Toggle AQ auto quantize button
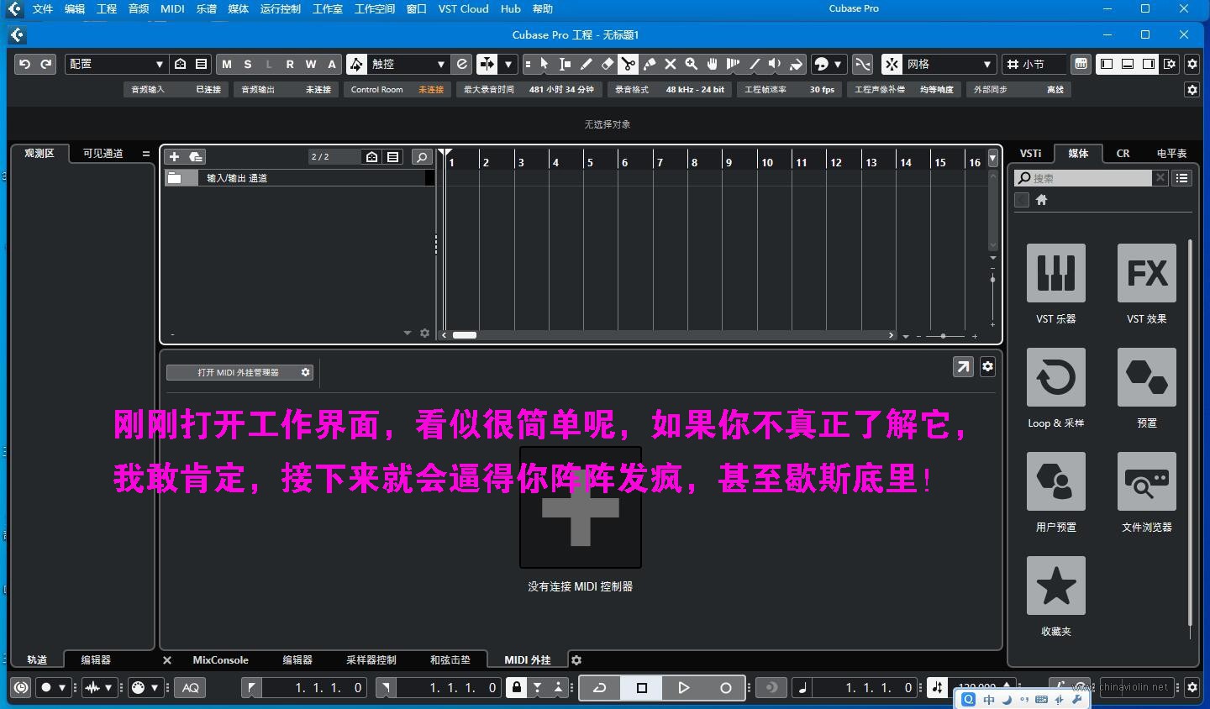The width and height of the screenshot is (1210, 709). (191, 687)
